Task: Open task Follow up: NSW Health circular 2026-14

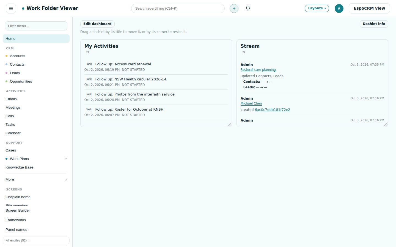Action: tap(131, 79)
